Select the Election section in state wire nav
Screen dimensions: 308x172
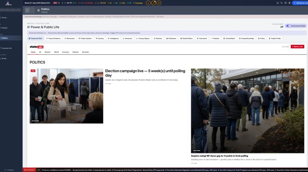[x=48, y=52]
